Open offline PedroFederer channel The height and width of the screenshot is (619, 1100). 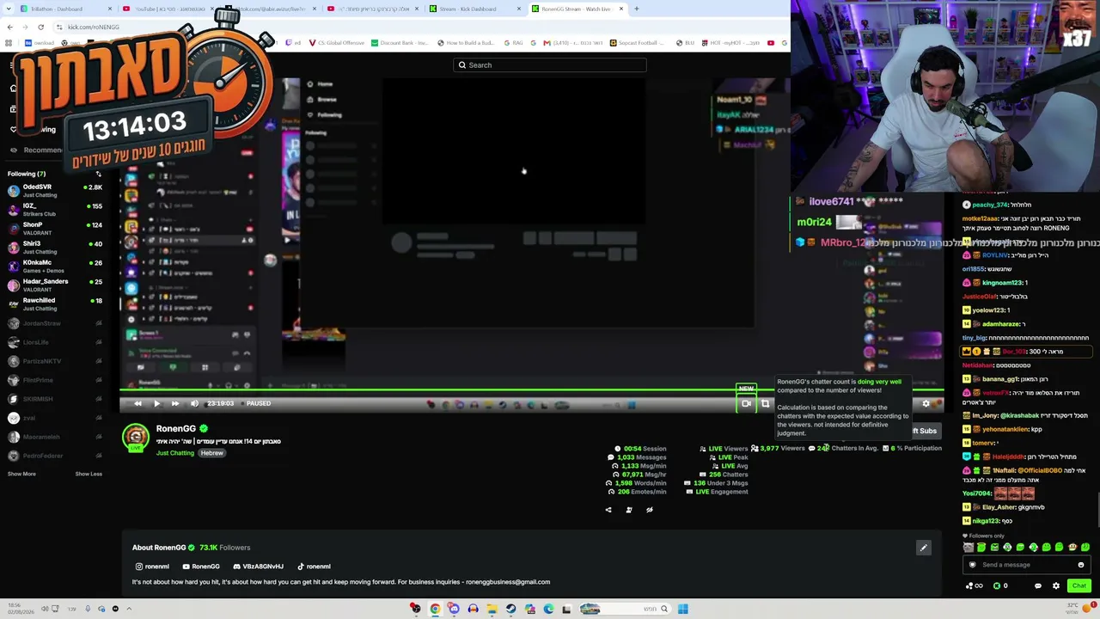[55, 456]
